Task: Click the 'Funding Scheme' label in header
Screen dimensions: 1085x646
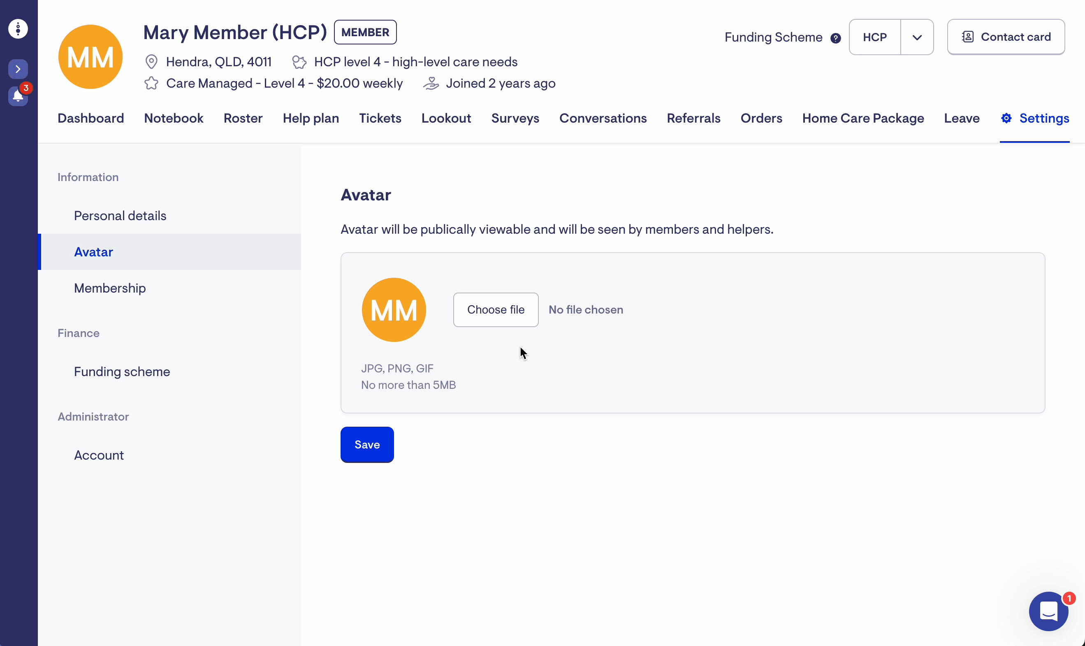Action: click(x=773, y=37)
